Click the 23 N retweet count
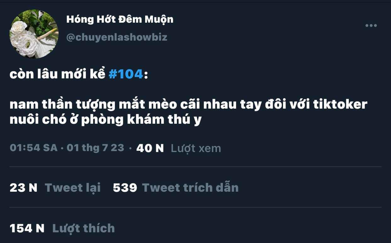Screen dimensions: 391x243 pyautogui.click(x=24, y=188)
